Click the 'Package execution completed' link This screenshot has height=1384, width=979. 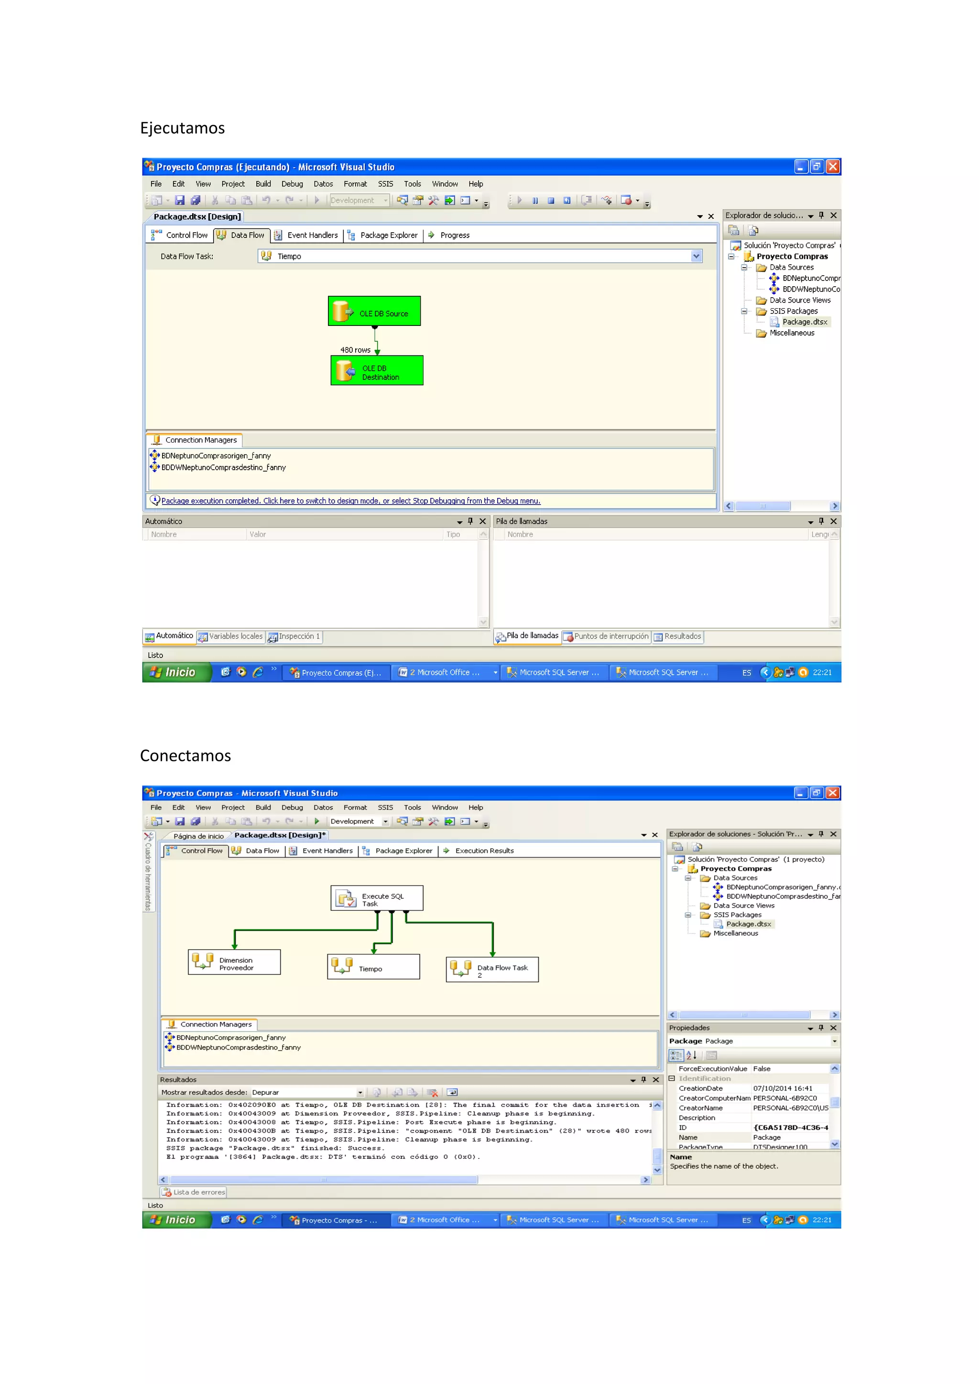tap(350, 501)
